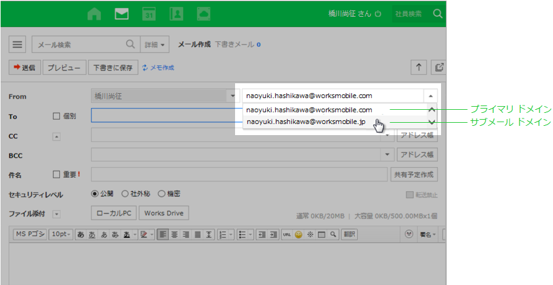Screen dimensions: 553x285
Task: Align text right
Action: coord(186,234)
